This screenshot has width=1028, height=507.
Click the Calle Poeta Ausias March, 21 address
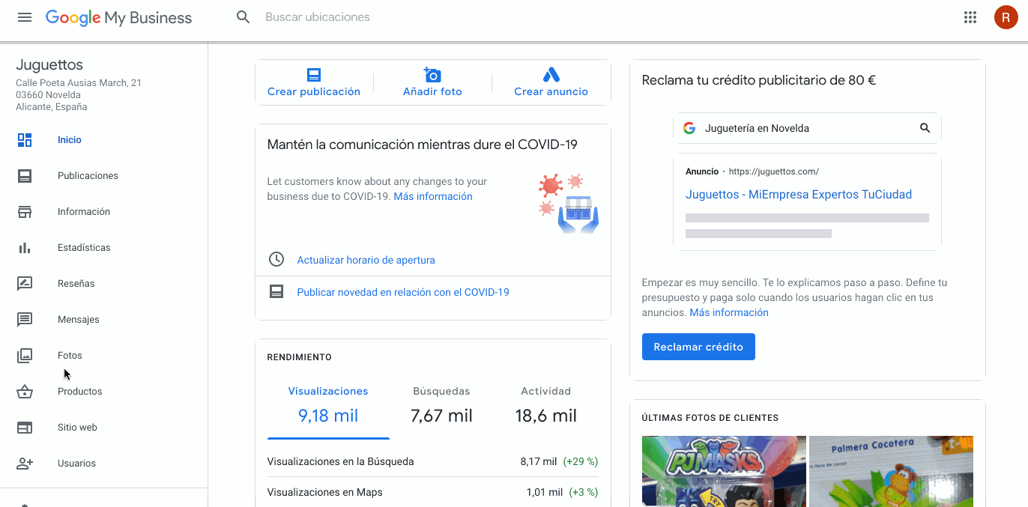[x=79, y=83]
